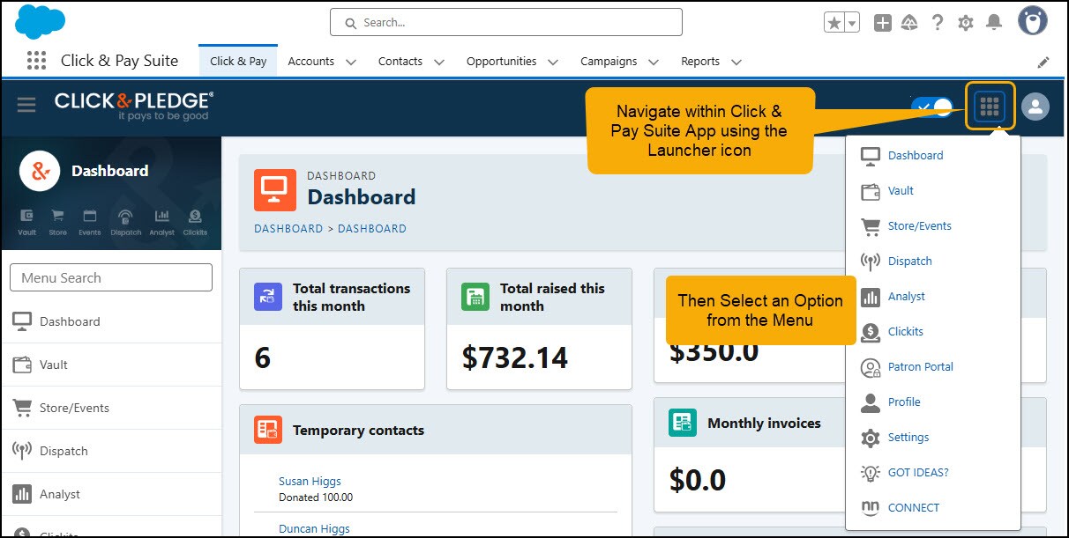Open the Duncan Higgs contact link
The image size is (1069, 538).
point(314,529)
